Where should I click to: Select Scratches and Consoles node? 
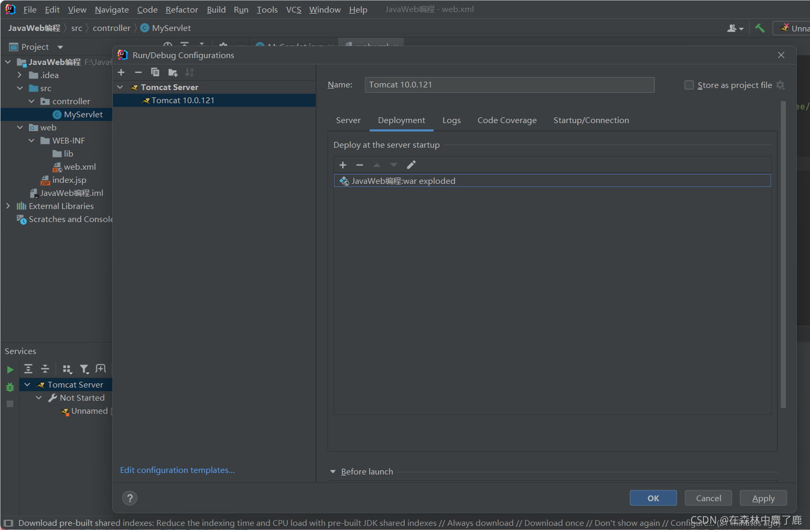tap(65, 219)
